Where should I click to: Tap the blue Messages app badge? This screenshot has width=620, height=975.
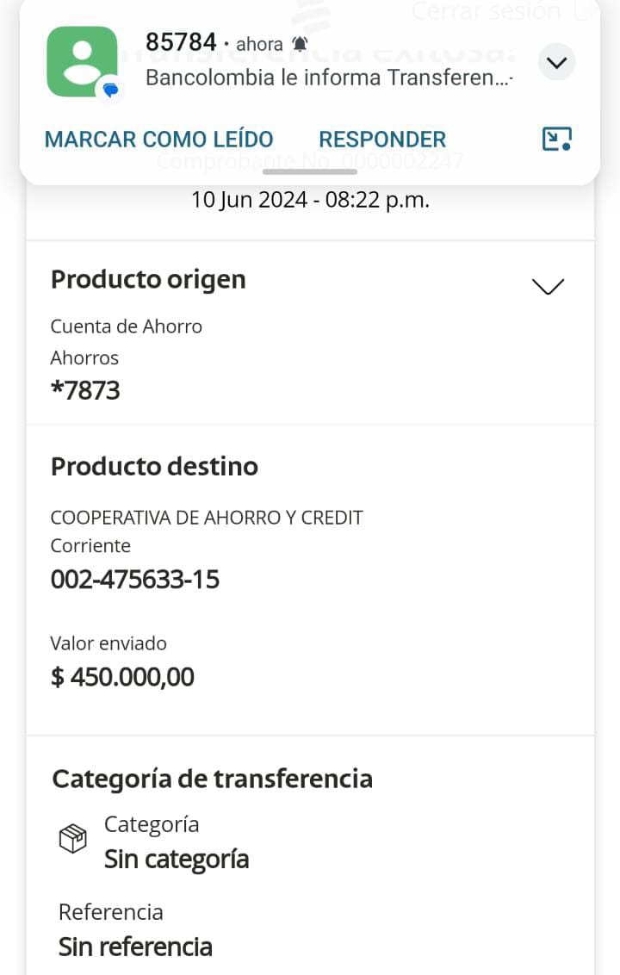(x=110, y=90)
